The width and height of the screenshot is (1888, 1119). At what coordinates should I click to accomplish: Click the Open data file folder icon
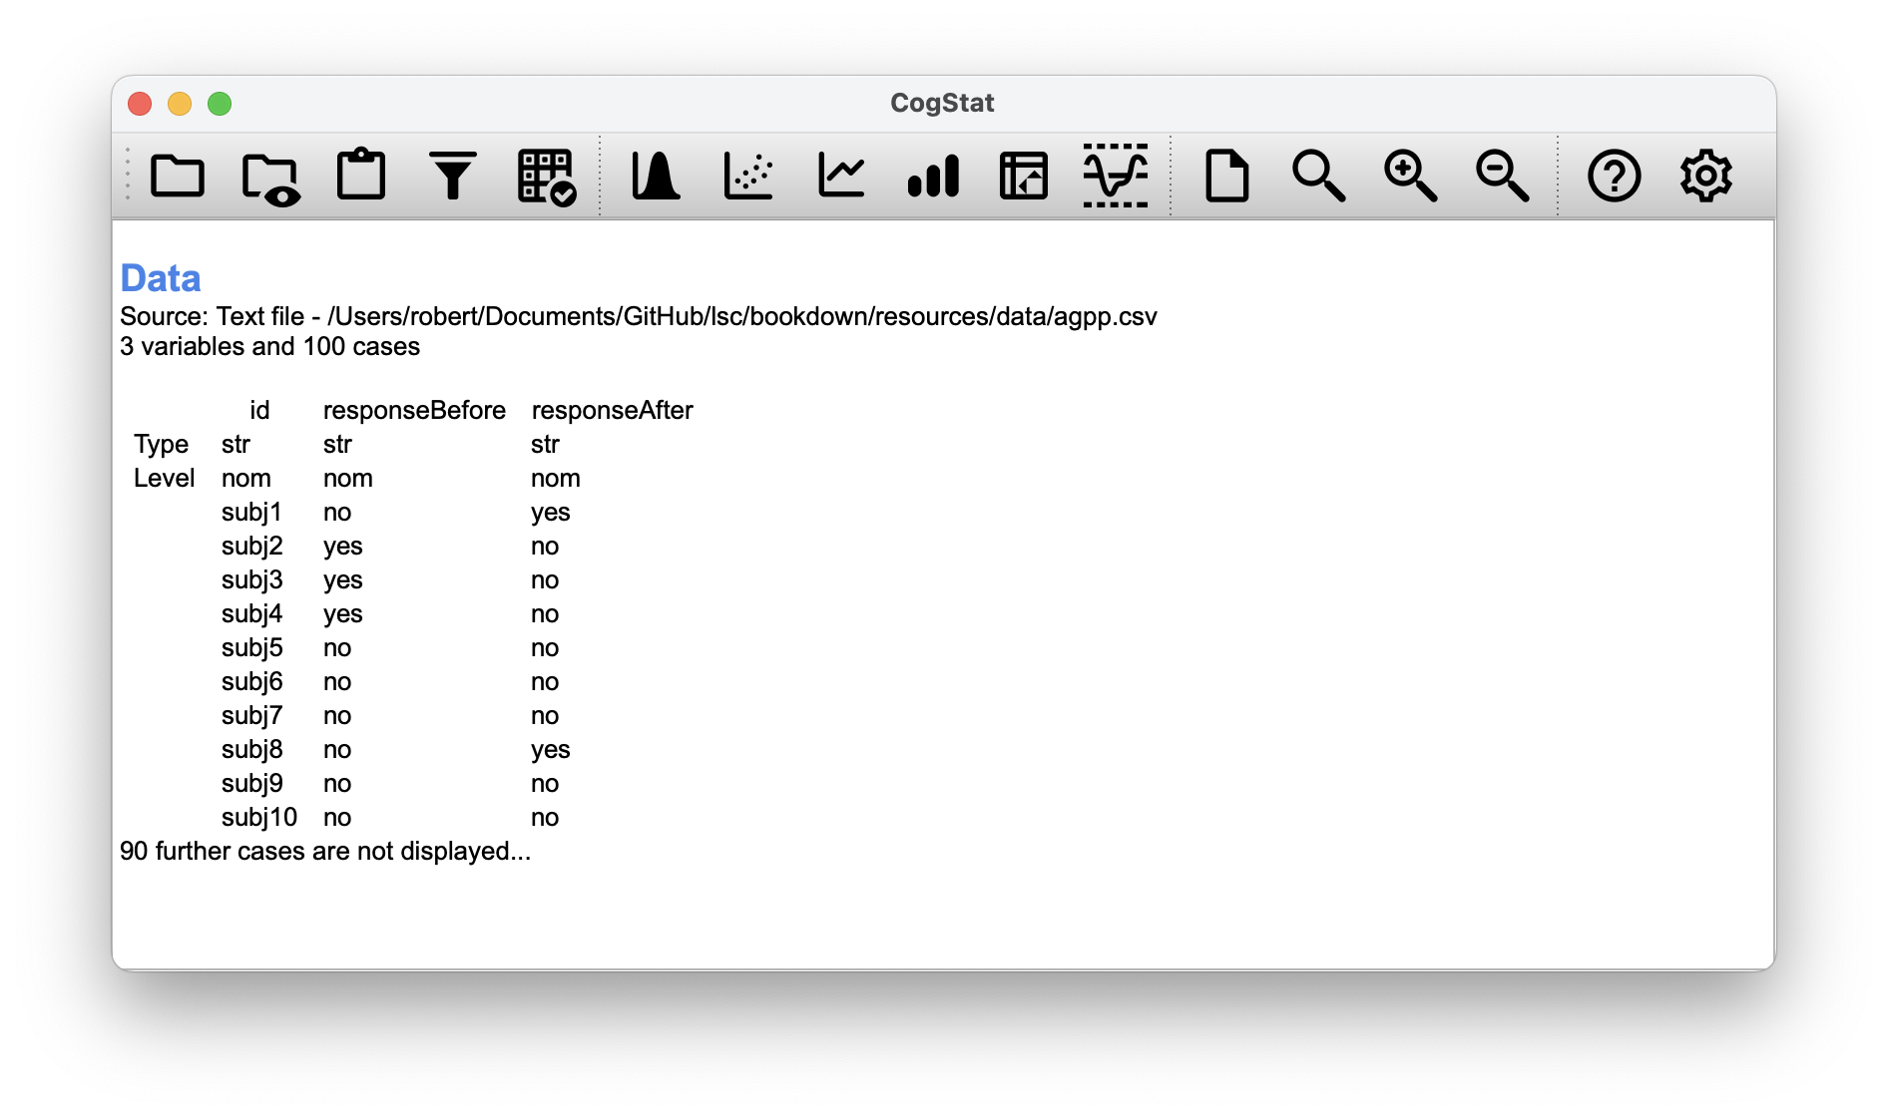click(178, 177)
